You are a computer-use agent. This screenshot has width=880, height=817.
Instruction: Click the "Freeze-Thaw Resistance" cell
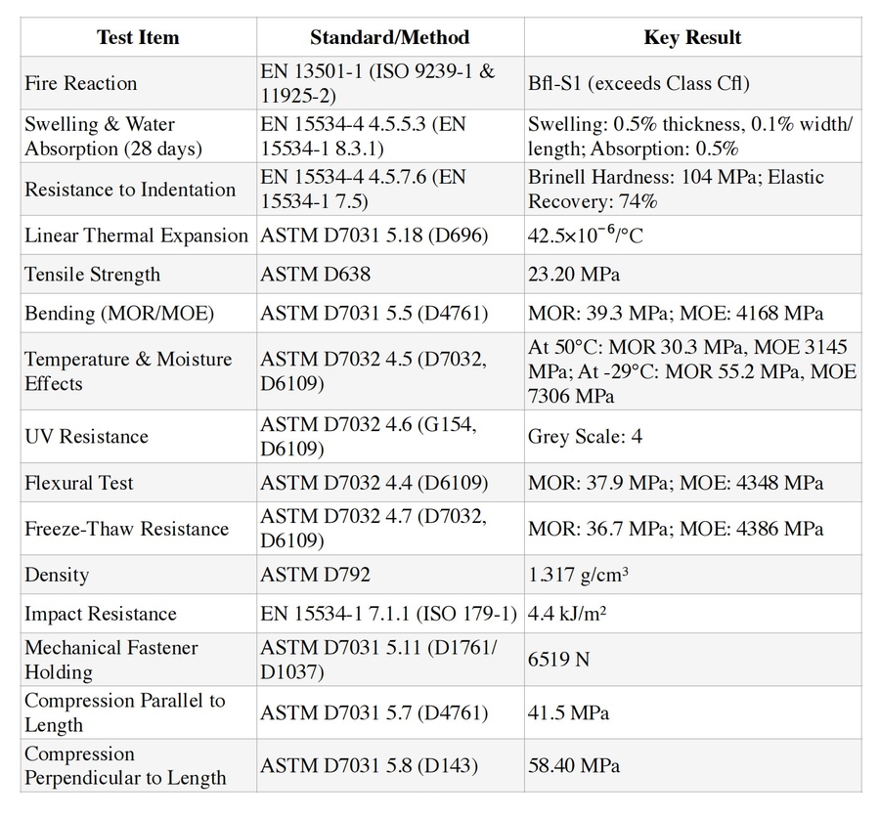(126, 529)
